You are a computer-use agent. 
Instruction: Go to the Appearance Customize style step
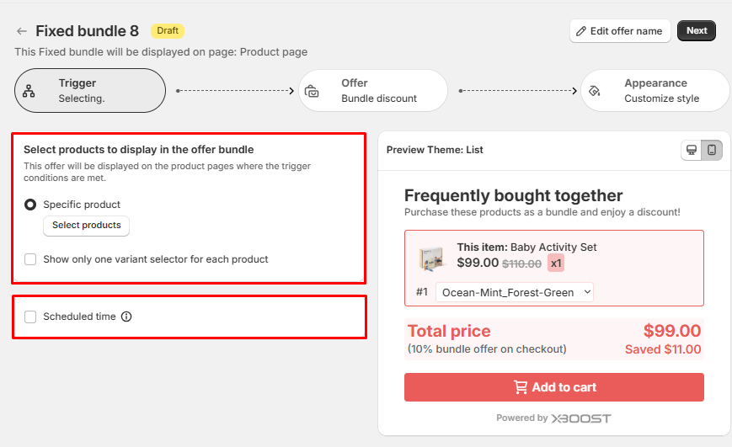pyautogui.click(x=655, y=91)
